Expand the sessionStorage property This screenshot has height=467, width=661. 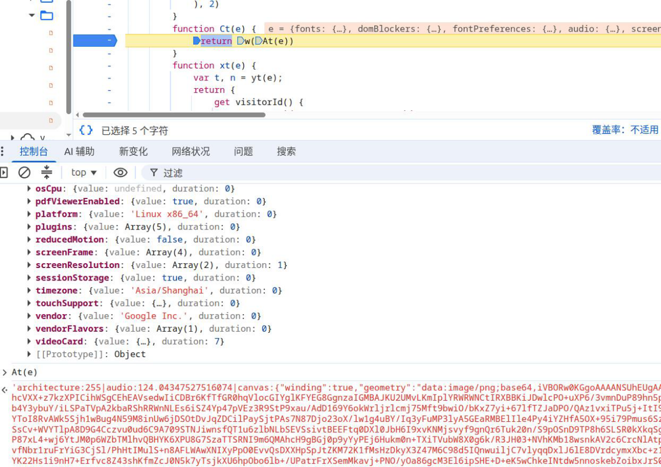tap(29, 278)
